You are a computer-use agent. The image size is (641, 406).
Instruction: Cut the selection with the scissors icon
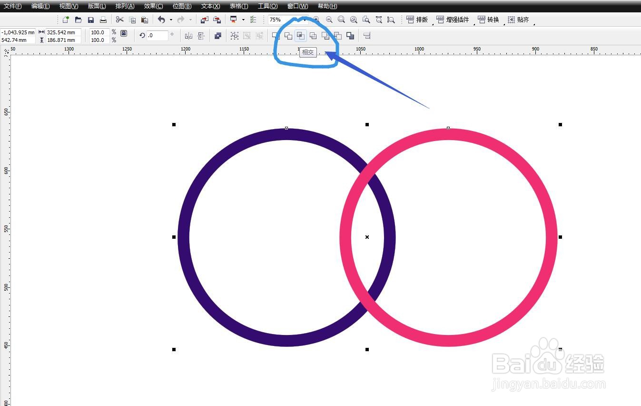coord(119,20)
